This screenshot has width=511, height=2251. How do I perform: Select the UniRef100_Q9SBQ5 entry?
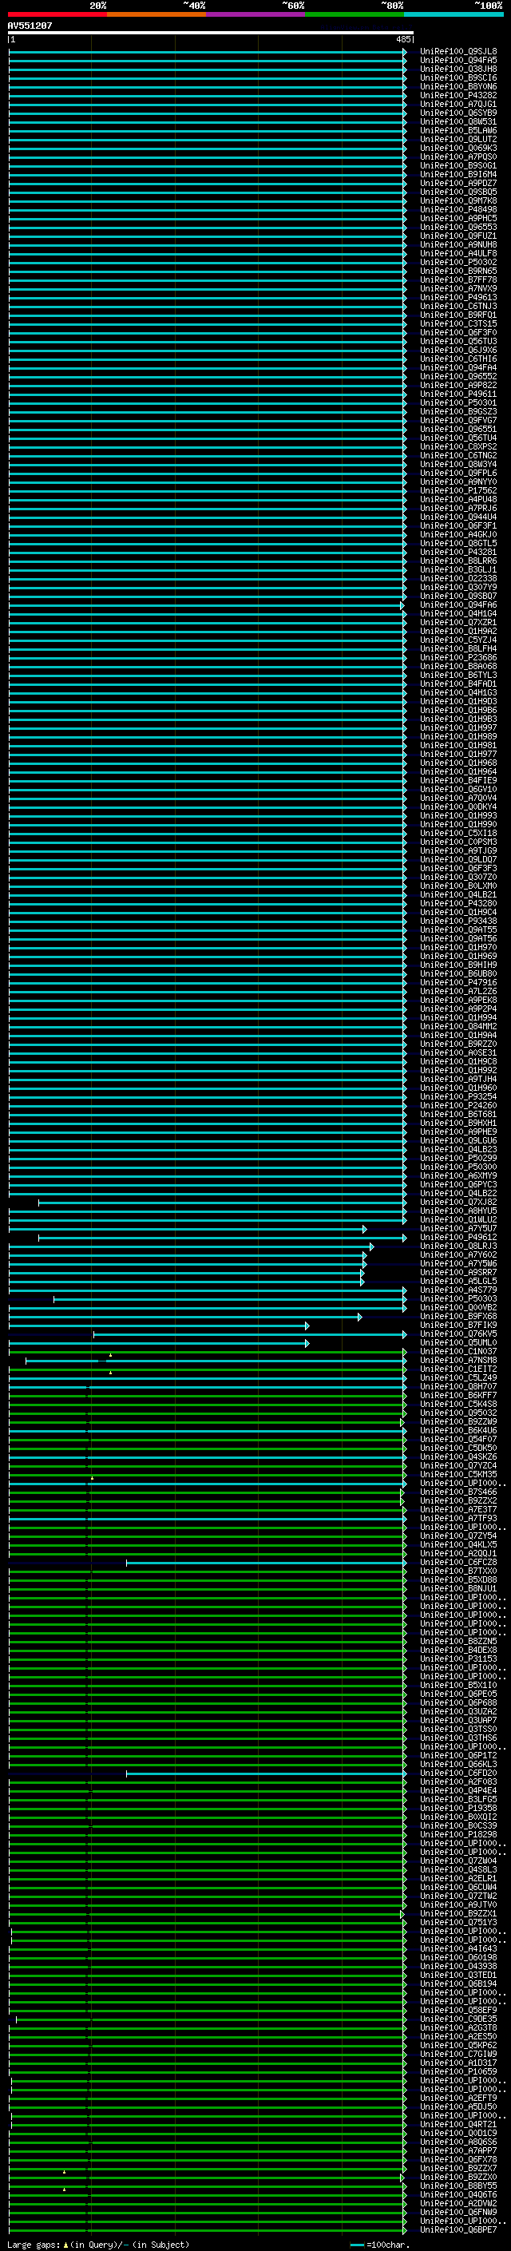458,192
